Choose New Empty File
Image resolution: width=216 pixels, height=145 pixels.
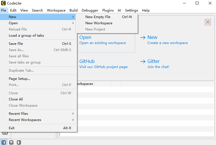[107, 17]
